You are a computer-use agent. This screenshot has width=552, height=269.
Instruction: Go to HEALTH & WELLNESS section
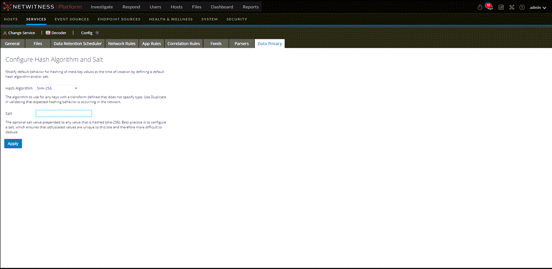tap(171, 19)
